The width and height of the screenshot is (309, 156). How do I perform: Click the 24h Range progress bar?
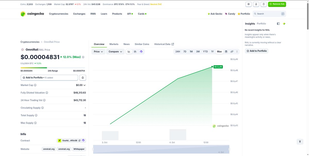[x=53, y=68]
